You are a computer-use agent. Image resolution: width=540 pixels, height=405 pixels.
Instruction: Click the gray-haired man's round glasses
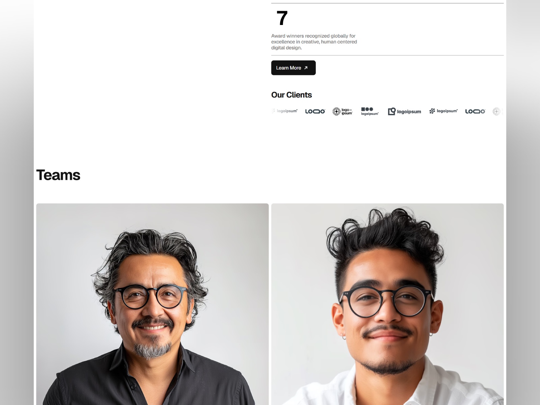151,296
